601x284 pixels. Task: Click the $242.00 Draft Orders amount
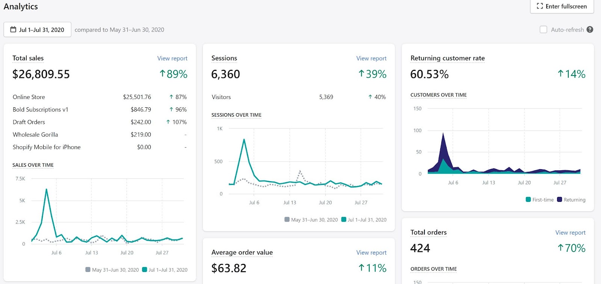141,122
